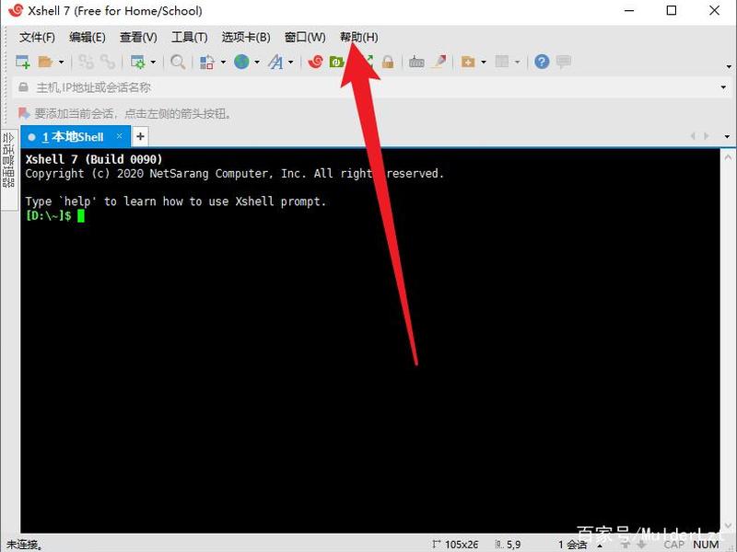
Task: Open the 文件(F) menu
Action: [37, 37]
